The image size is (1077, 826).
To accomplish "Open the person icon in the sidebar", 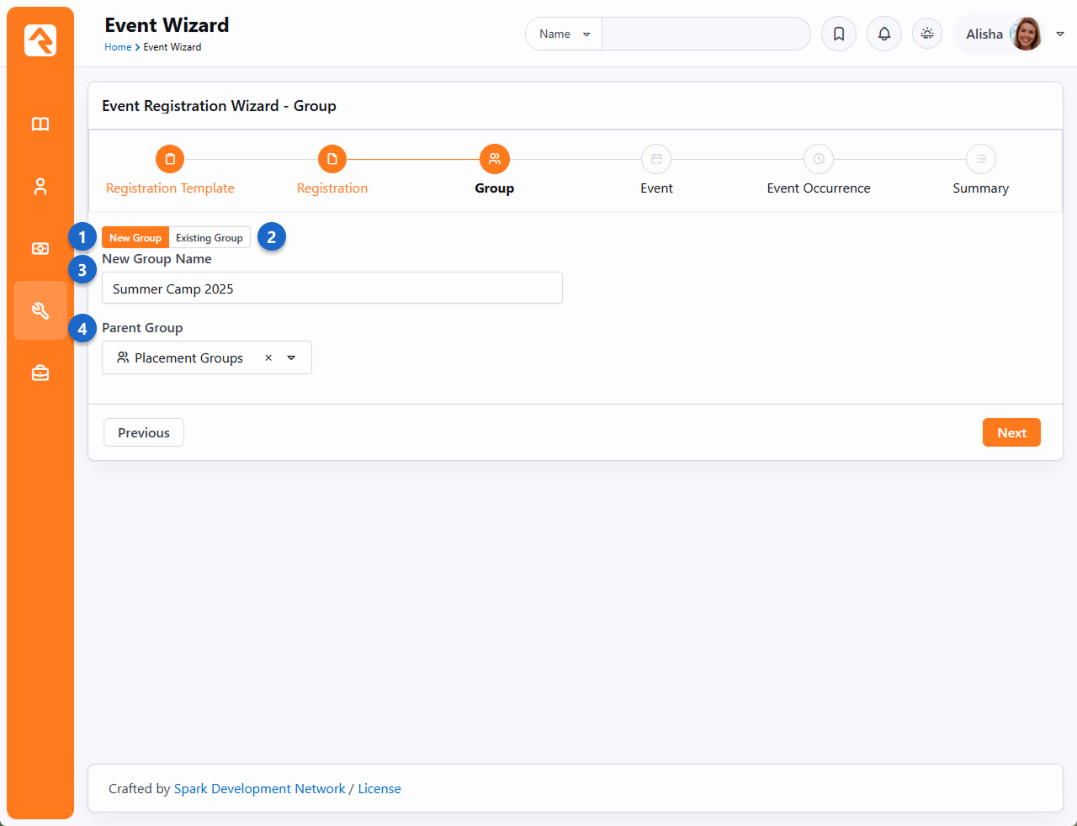I will 40,187.
